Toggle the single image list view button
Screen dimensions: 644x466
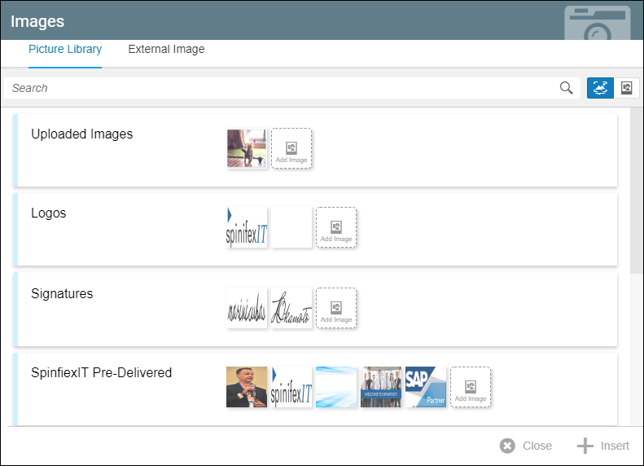626,88
